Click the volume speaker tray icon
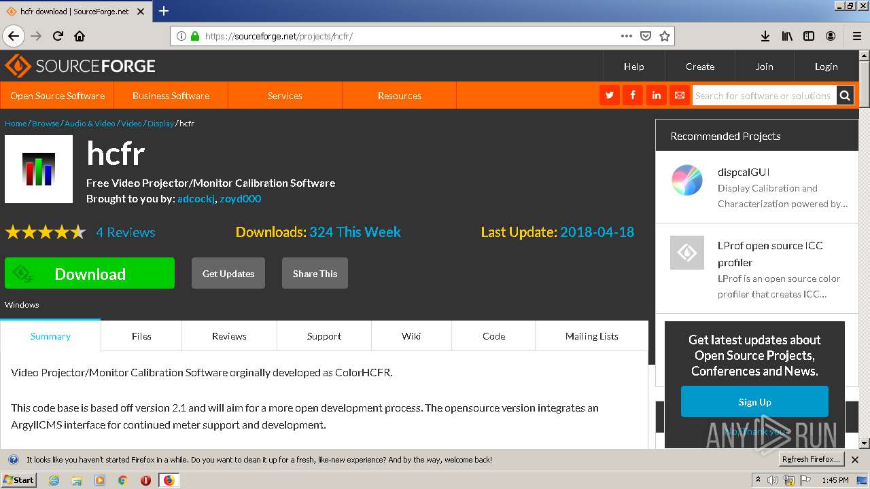The height and width of the screenshot is (489, 870). pyautogui.click(x=773, y=480)
